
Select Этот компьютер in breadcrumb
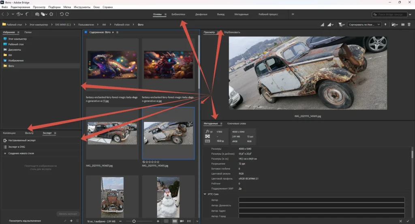pos(39,25)
